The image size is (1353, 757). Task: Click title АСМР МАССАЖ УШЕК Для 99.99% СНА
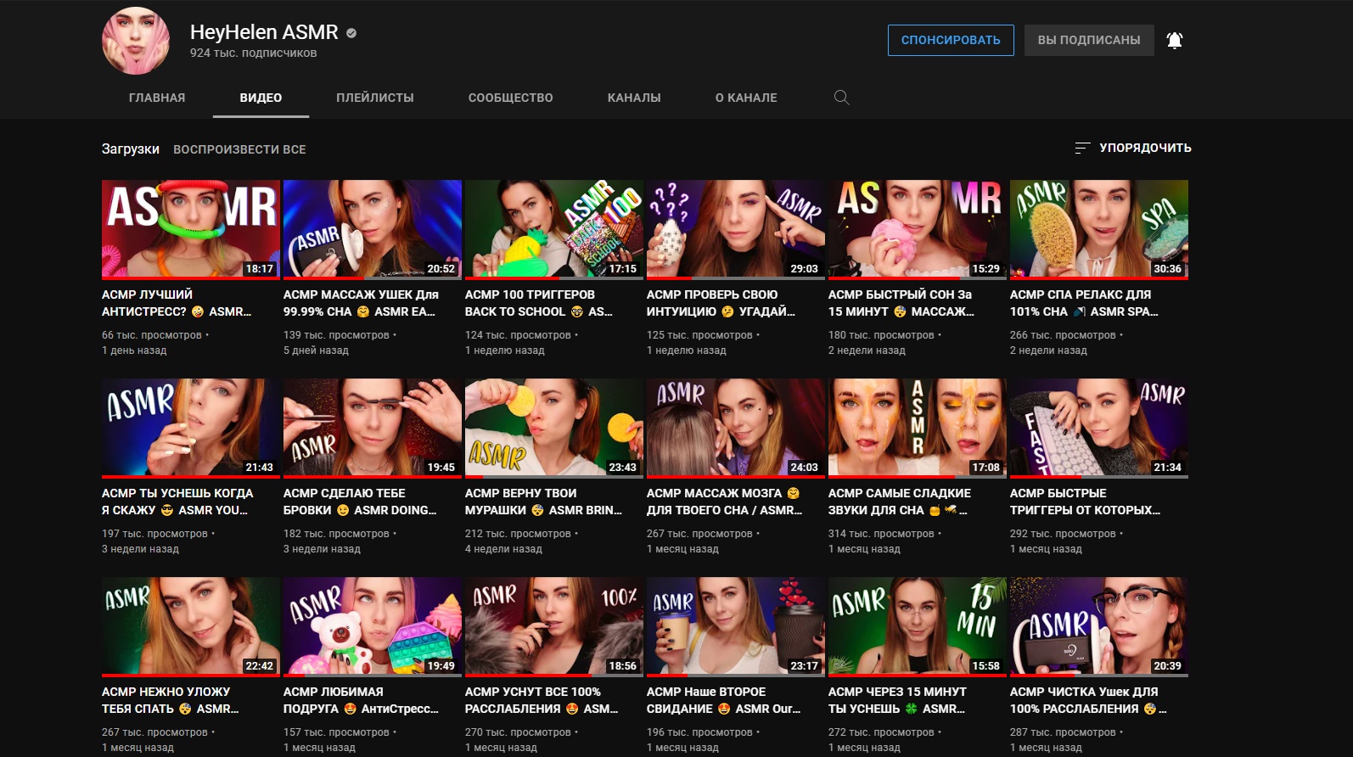click(361, 303)
